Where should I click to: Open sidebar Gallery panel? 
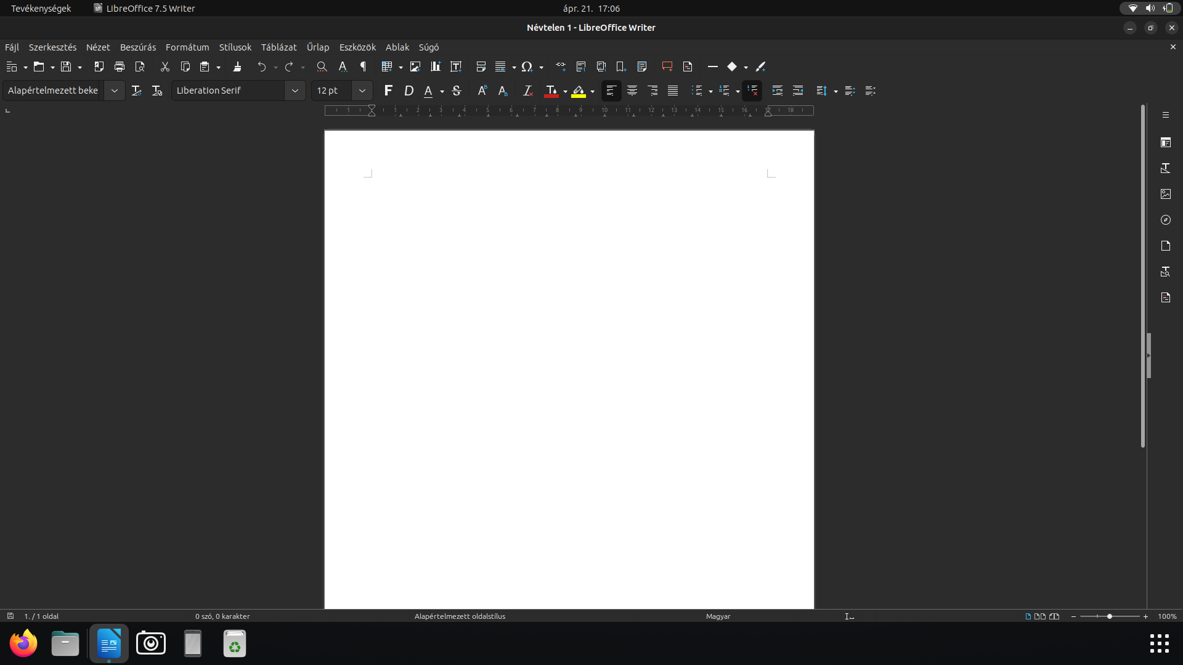pos(1166,194)
